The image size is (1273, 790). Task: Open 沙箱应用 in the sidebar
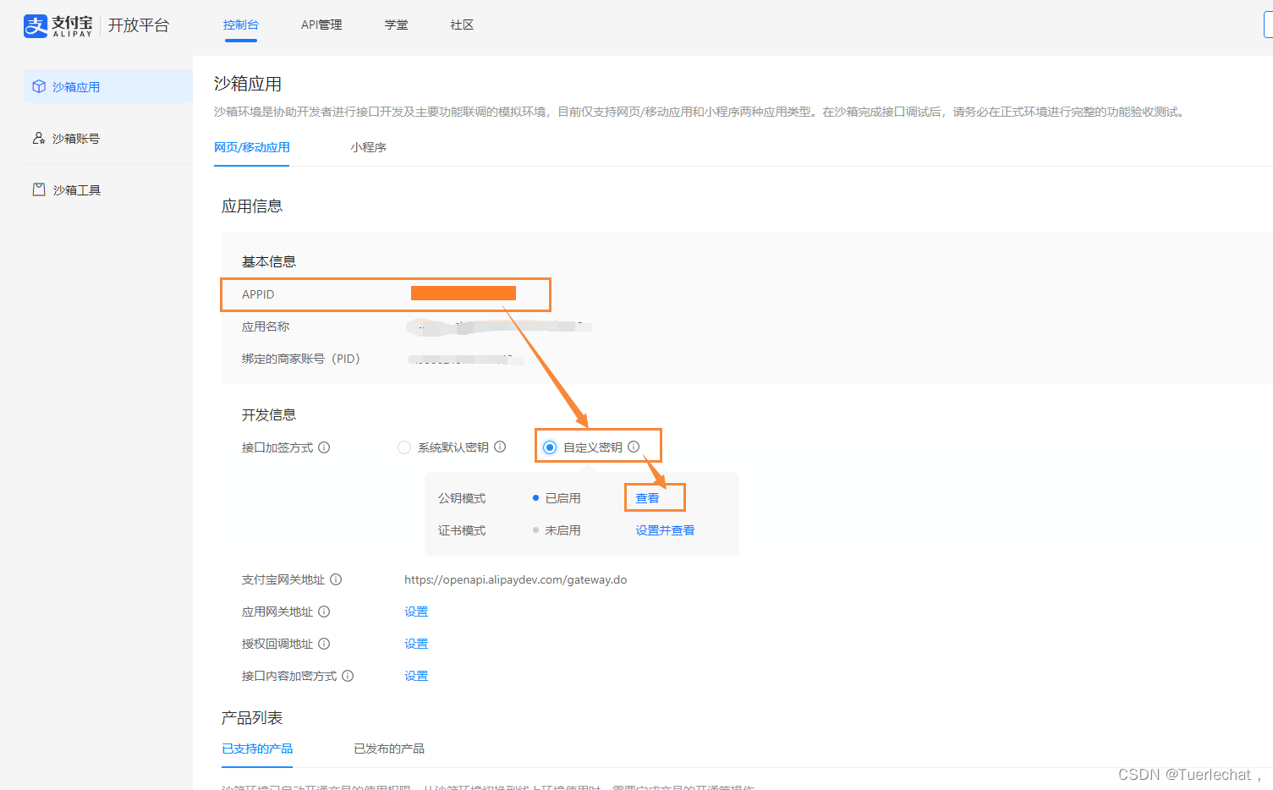tap(108, 86)
